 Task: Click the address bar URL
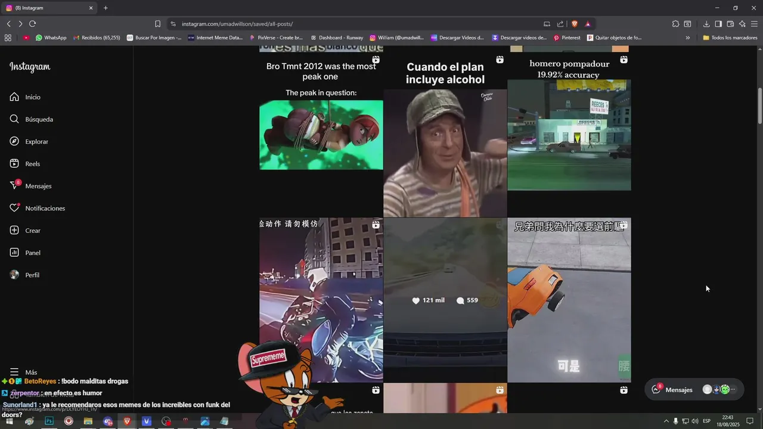237,24
